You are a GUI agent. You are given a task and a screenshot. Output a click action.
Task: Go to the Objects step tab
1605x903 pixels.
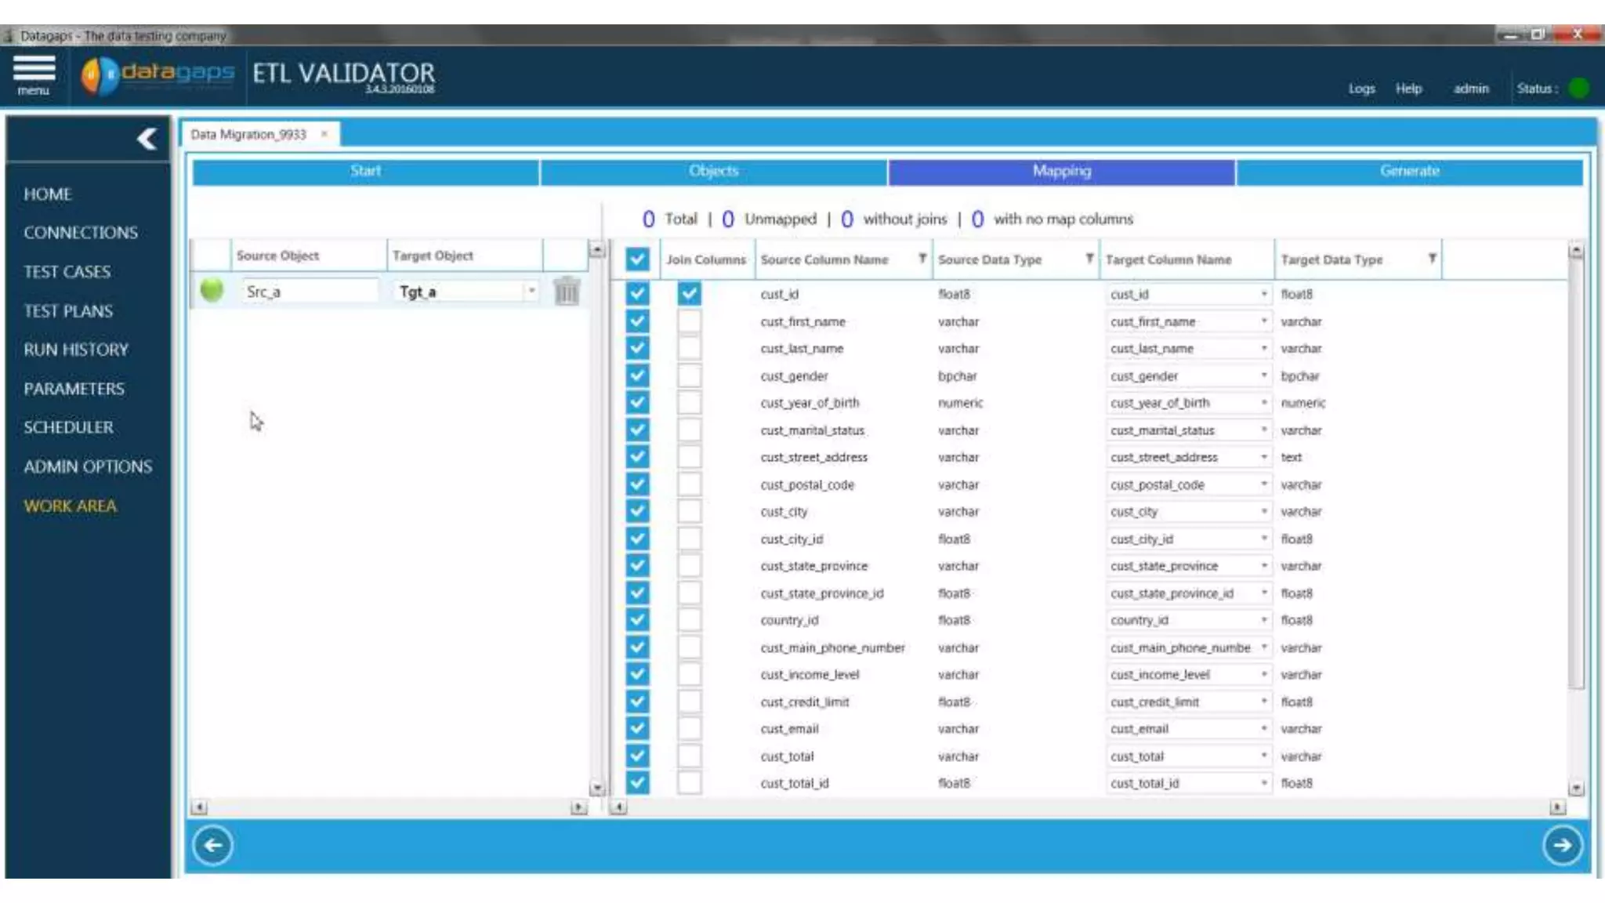click(x=713, y=171)
